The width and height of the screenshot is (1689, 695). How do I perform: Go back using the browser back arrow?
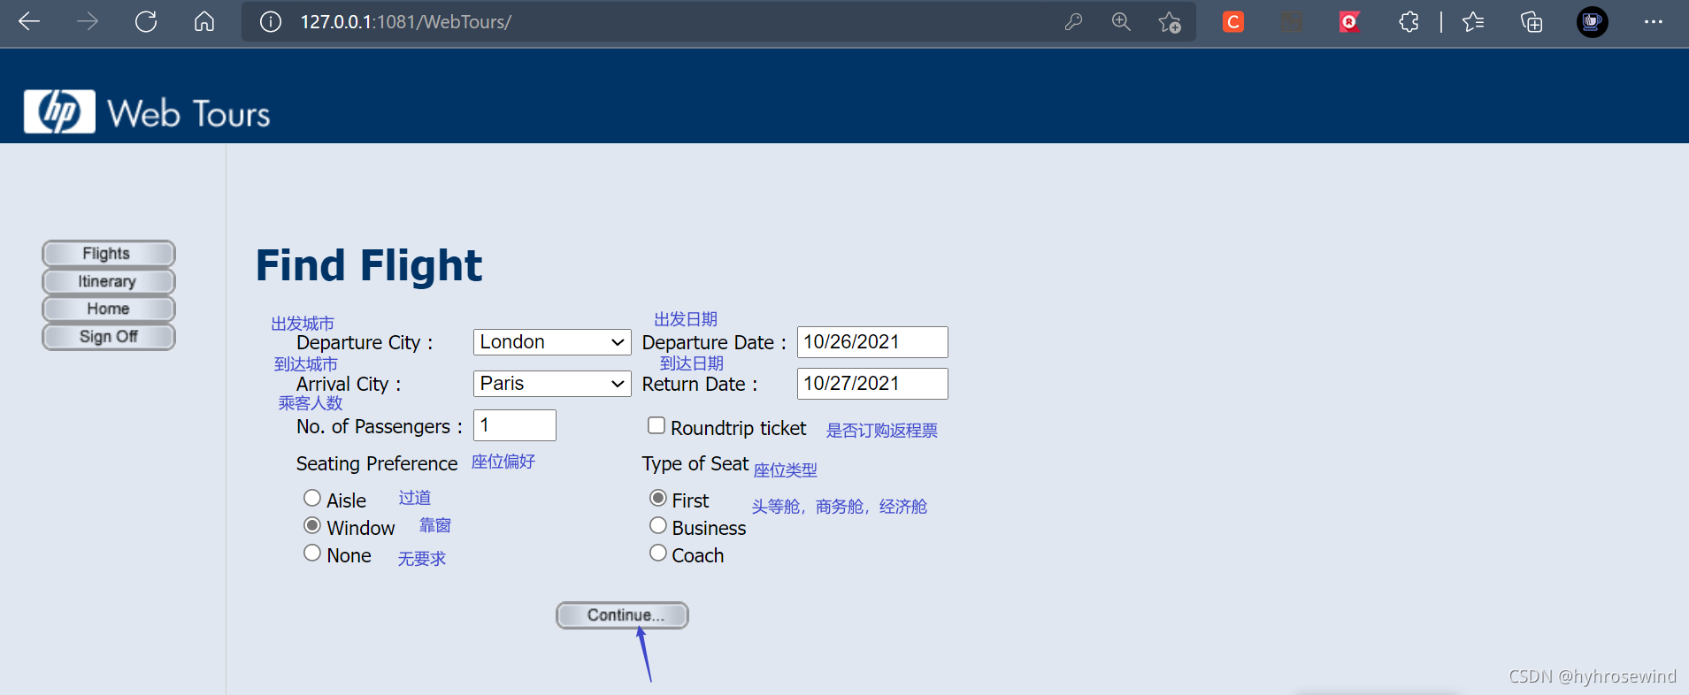tap(29, 21)
